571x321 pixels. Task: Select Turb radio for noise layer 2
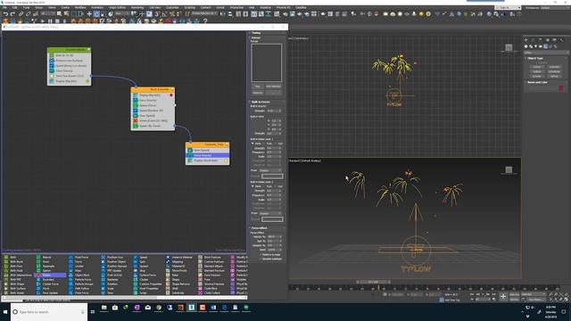264,186
